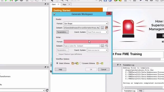Open Writer dataset browse button
The height and width of the screenshot is (92, 164).
(x=102, y=46)
